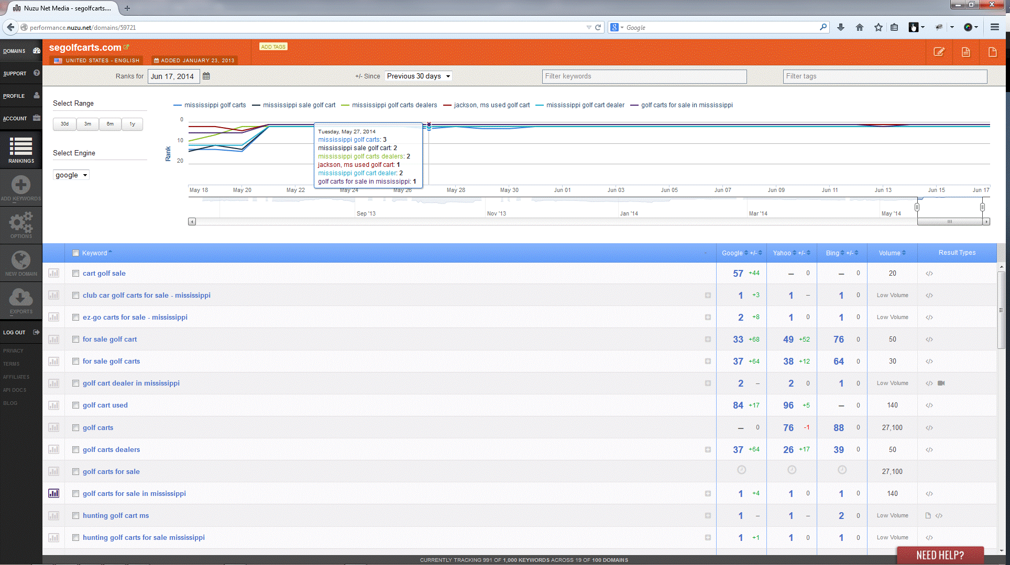Click the external link icon beside segolfcarts.com
The height and width of the screenshot is (565, 1010).
click(126, 47)
